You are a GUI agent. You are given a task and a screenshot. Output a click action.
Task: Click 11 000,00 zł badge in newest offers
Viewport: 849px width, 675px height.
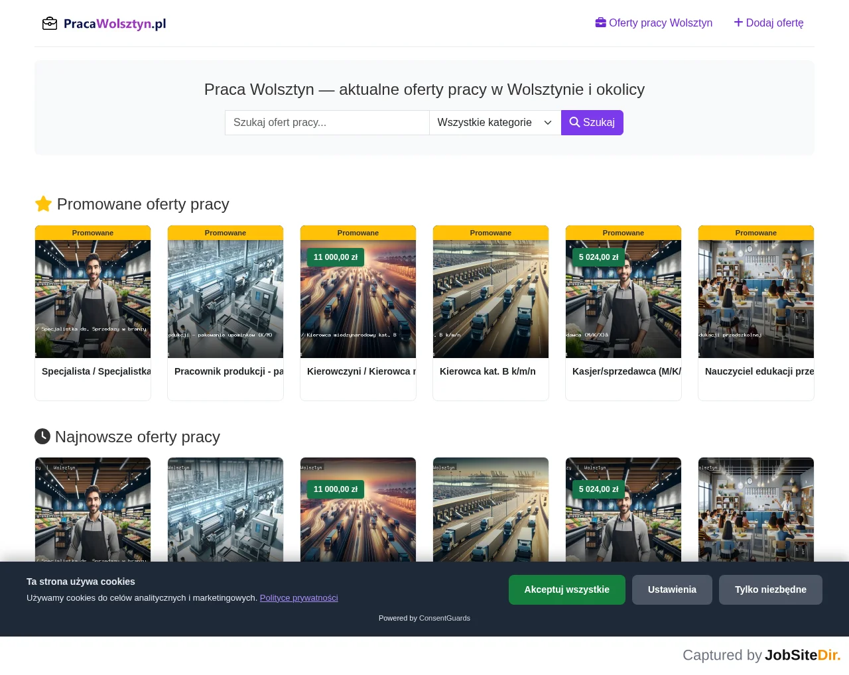(x=336, y=489)
